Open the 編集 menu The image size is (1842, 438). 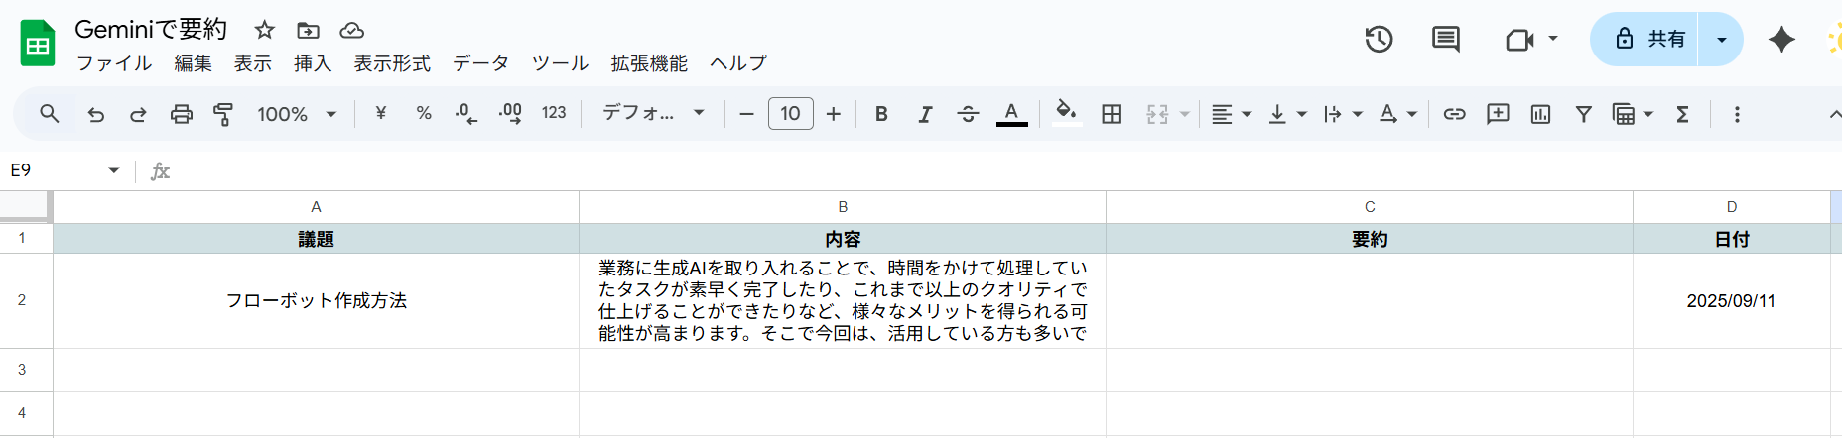click(194, 63)
